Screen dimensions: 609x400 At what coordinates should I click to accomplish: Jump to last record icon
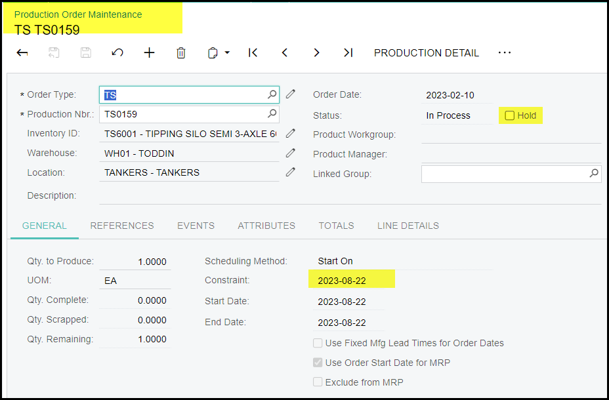[x=348, y=53]
